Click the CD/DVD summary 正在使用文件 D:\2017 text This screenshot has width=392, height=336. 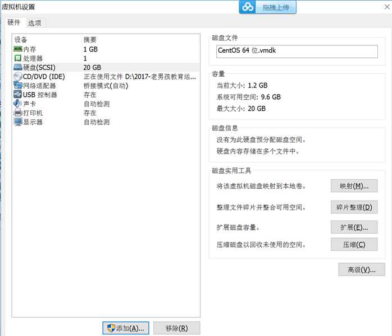tap(139, 77)
